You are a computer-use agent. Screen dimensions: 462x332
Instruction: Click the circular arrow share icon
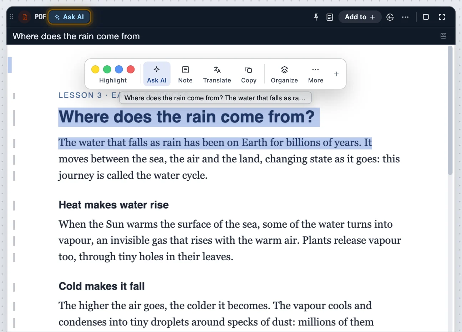coord(390,17)
